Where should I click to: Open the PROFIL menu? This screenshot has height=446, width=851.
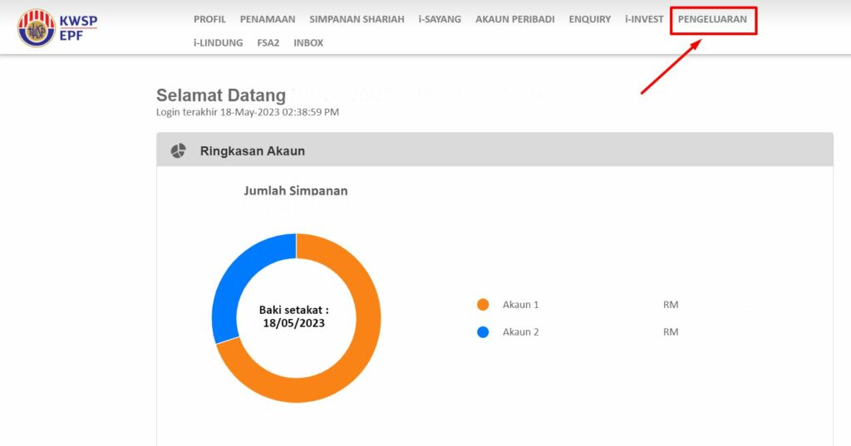(x=209, y=19)
